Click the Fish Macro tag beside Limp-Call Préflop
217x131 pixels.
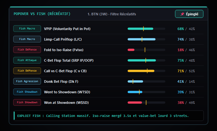pyautogui.click(x=27, y=39)
